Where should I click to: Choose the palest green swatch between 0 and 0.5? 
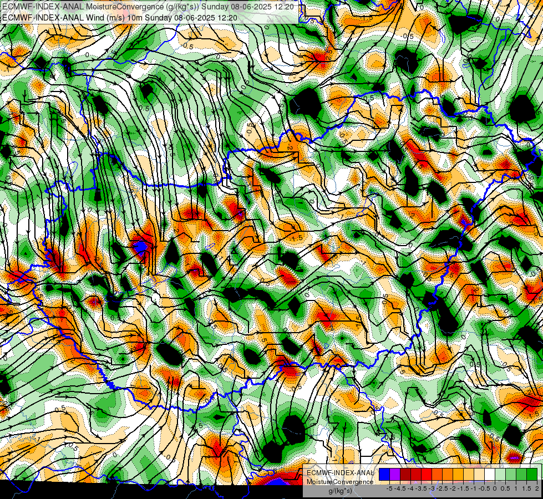500,475
